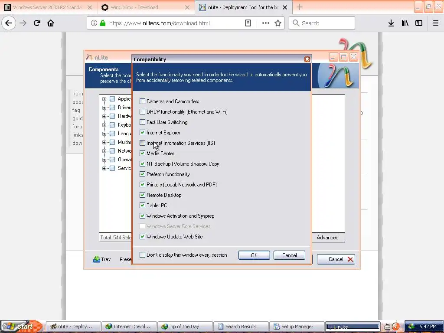Expand the Keyboards tree node
Viewport: 444px width, 333px height.
click(x=104, y=125)
